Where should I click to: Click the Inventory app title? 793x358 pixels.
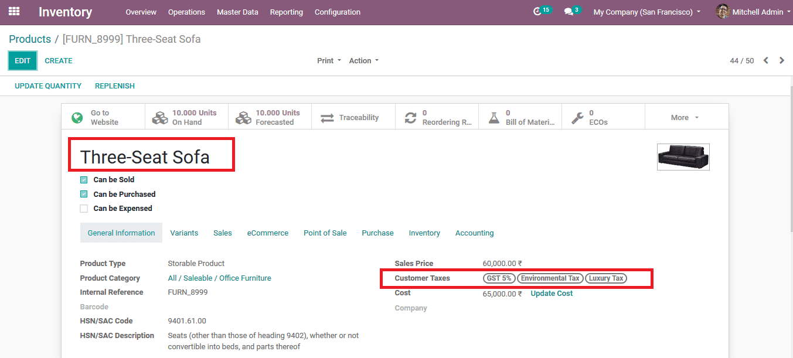[x=66, y=12]
